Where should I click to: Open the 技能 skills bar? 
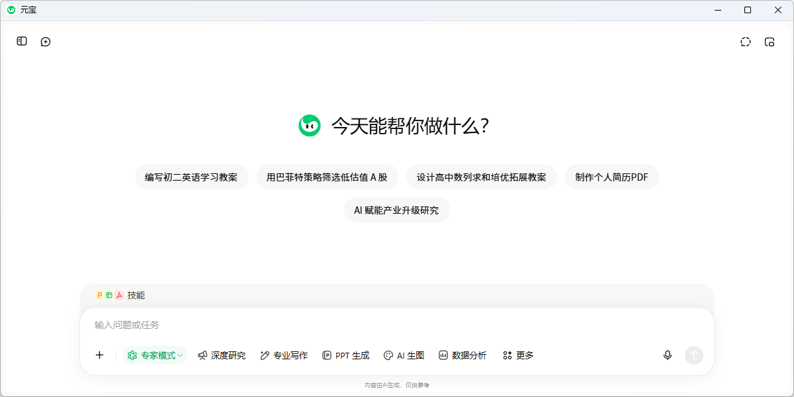(x=120, y=295)
